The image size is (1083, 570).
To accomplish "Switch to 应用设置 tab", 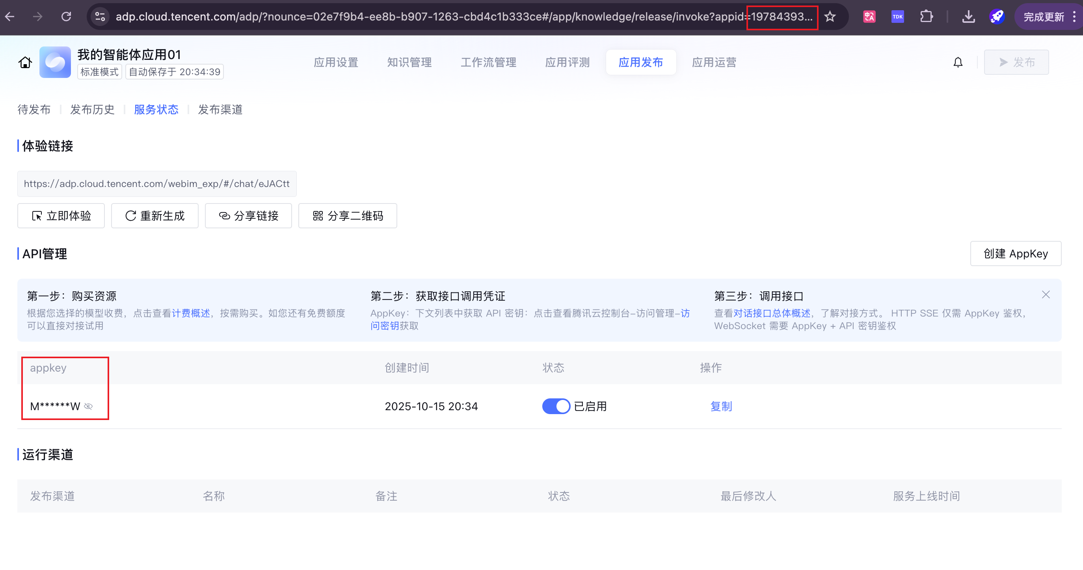I will (x=335, y=63).
